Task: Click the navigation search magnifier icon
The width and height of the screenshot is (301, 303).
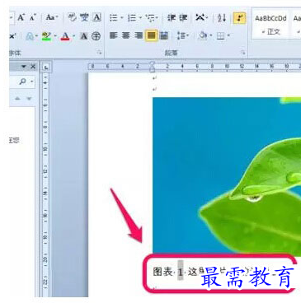Action: coord(23,82)
